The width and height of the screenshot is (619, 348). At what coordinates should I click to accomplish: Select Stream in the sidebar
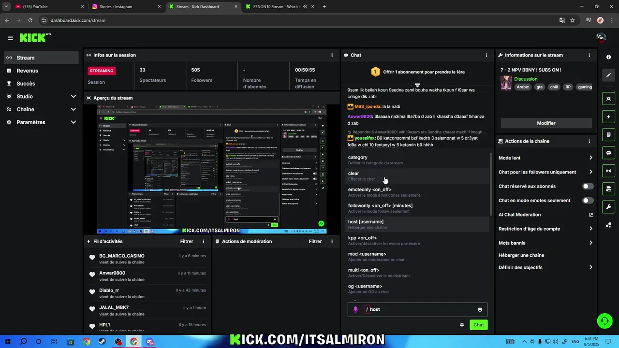pos(41,58)
